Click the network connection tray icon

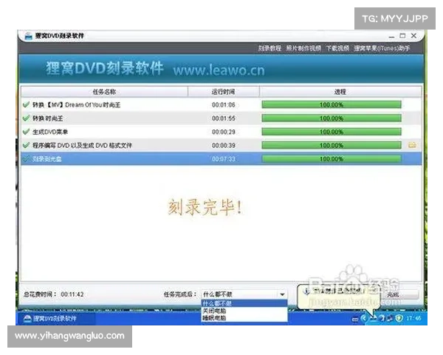coord(390,319)
